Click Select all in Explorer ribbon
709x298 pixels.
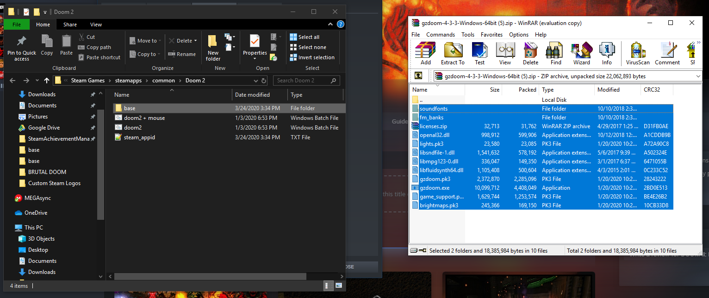[x=305, y=37]
